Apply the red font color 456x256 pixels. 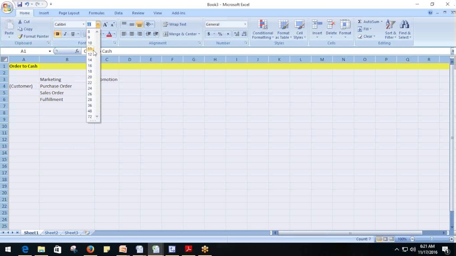point(109,34)
